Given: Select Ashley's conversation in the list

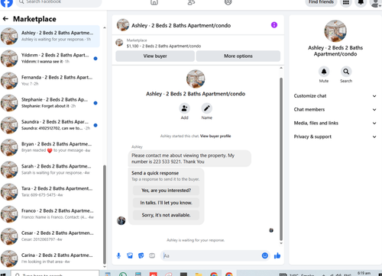Looking at the screenshot, I should click(x=50, y=36).
